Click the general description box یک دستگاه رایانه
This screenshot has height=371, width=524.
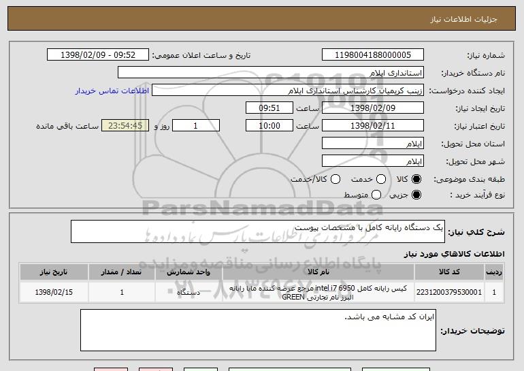[258, 231]
